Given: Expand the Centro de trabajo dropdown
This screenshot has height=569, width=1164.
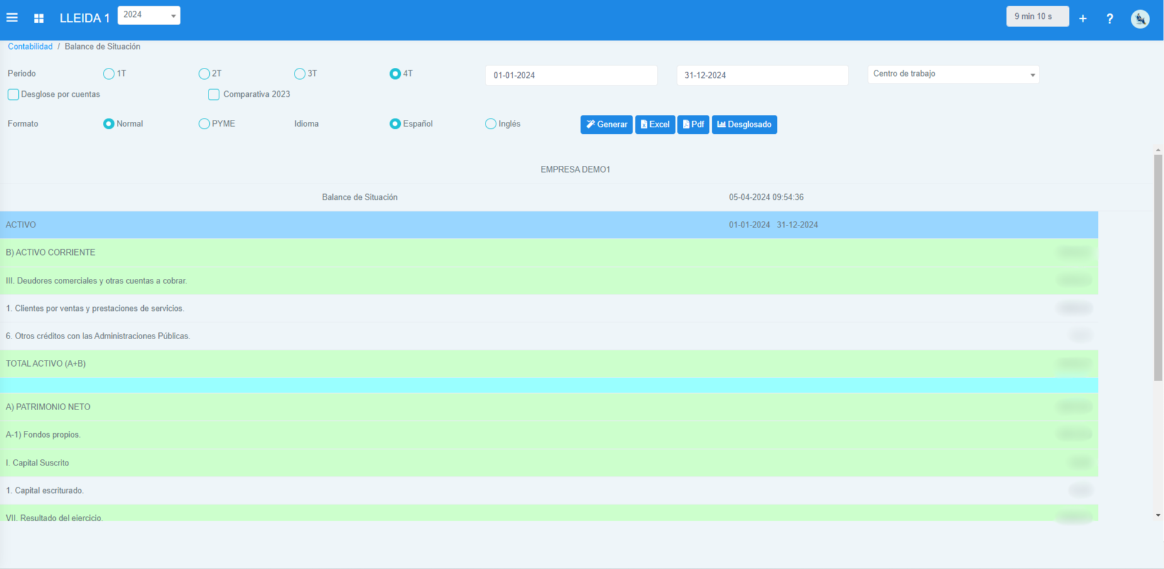Looking at the screenshot, I should coord(953,75).
